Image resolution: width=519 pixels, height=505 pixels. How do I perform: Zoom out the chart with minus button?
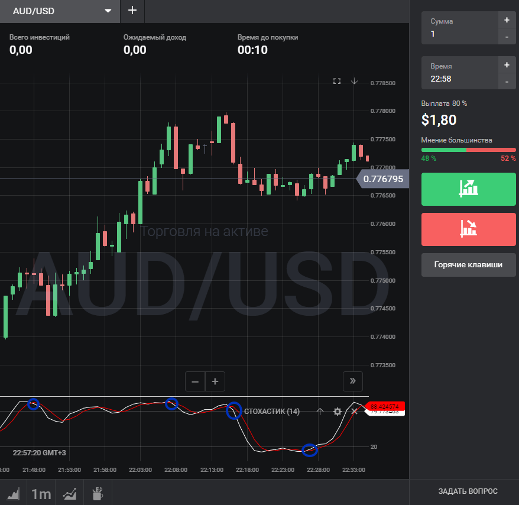click(195, 381)
